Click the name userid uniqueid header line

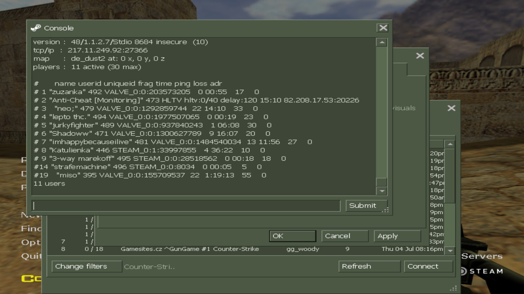(128, 83)
